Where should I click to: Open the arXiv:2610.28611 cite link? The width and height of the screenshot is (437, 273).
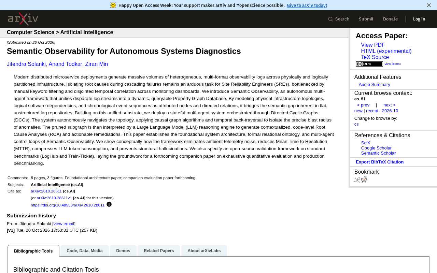[x=46, y=191]
